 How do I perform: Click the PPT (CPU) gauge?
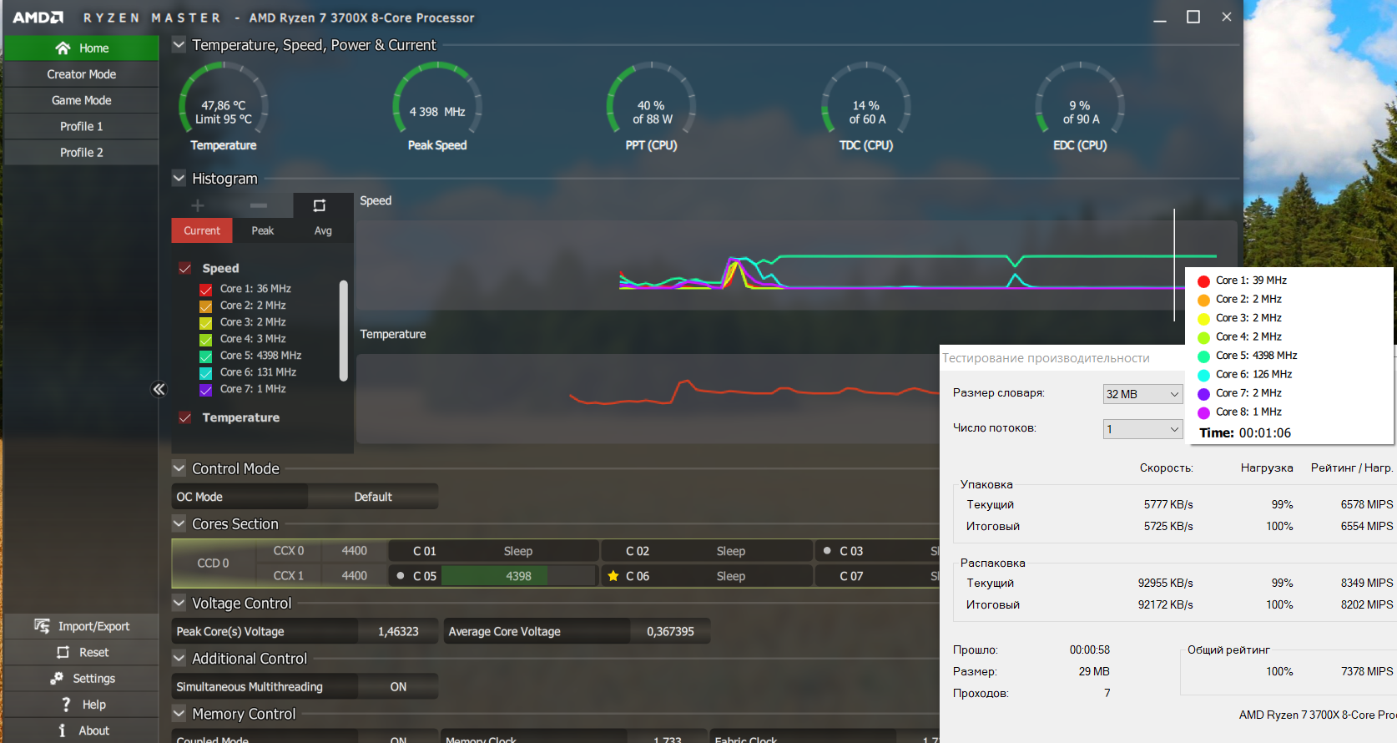(651, 106)
